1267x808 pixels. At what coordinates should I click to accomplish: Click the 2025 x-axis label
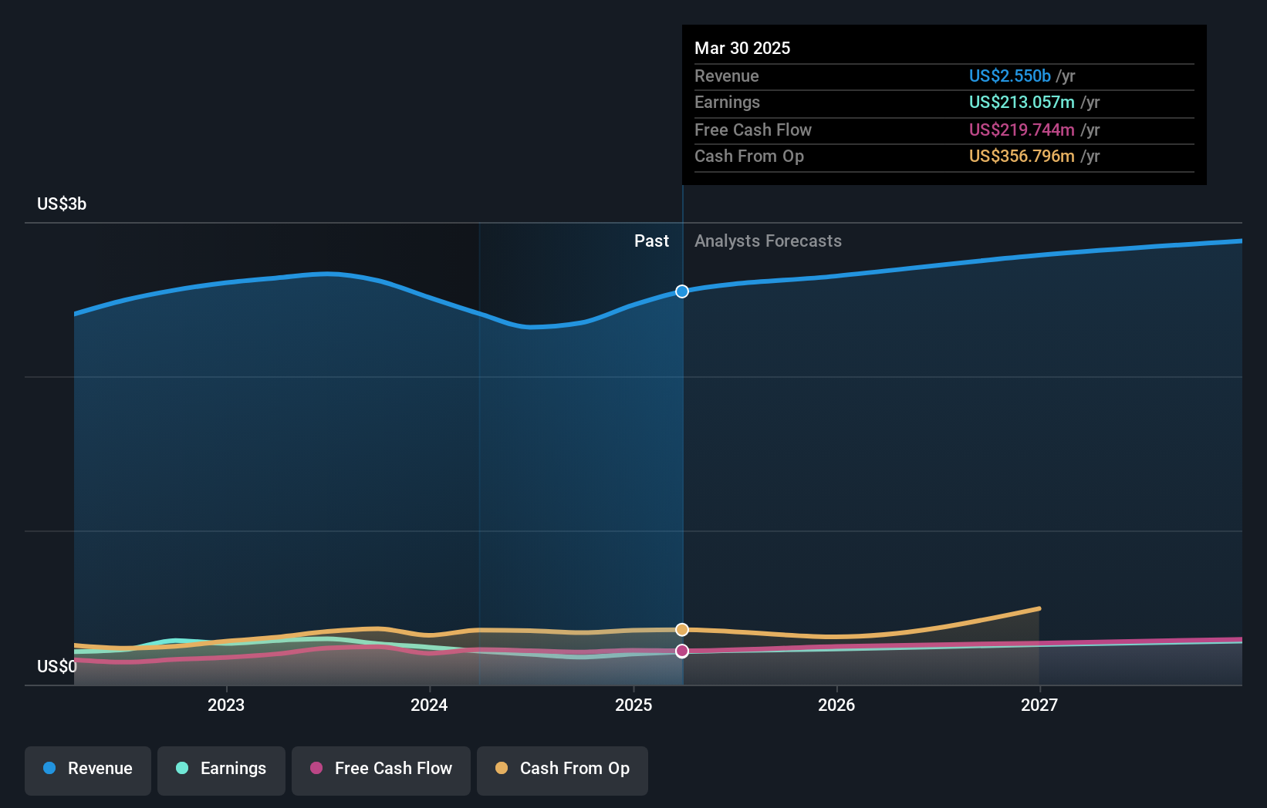pos(633,705)
